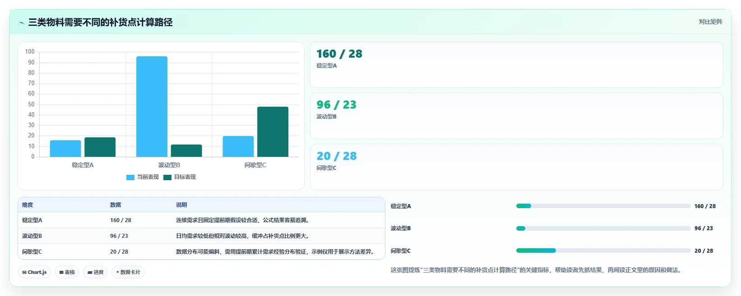Click the 96 / 23 value after progress bar
The width and height of the screenshot is (741, 296).
(x=704, y=228)
